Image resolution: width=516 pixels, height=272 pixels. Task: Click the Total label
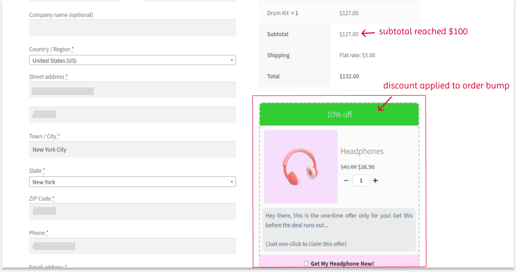[x=273, y=76]
